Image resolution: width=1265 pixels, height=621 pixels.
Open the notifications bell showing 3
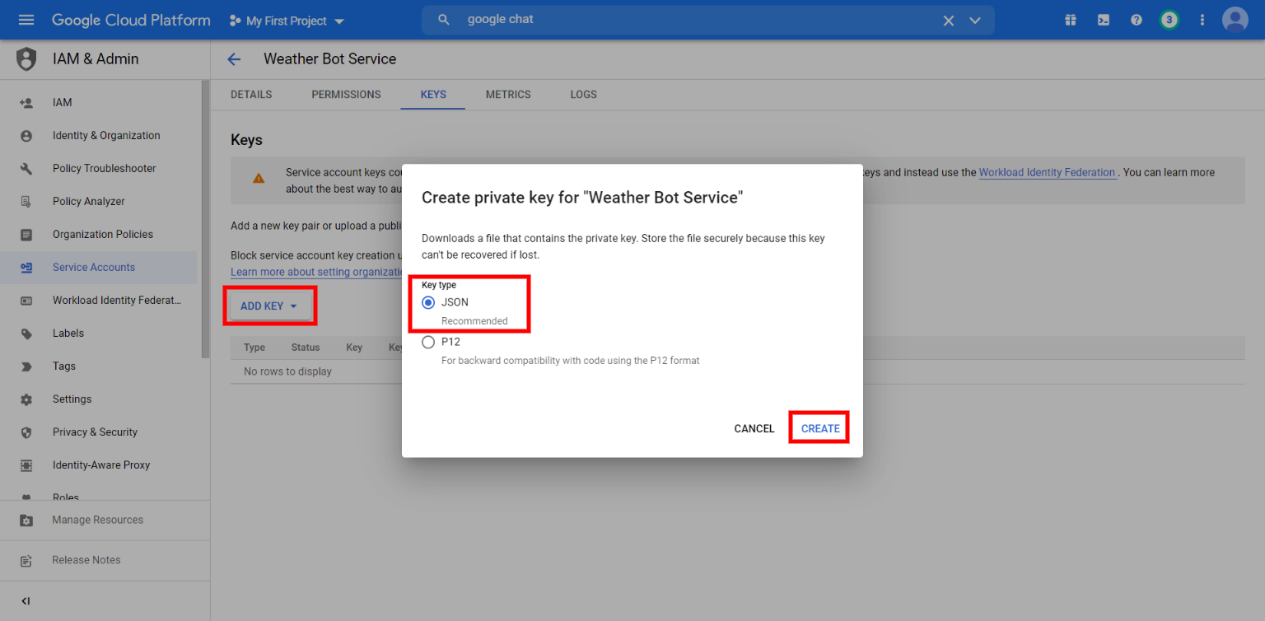(1169, 19)
